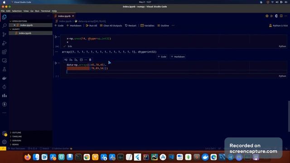
Task: Click inside the data=np.array code cell
Action: coord(174,68)
